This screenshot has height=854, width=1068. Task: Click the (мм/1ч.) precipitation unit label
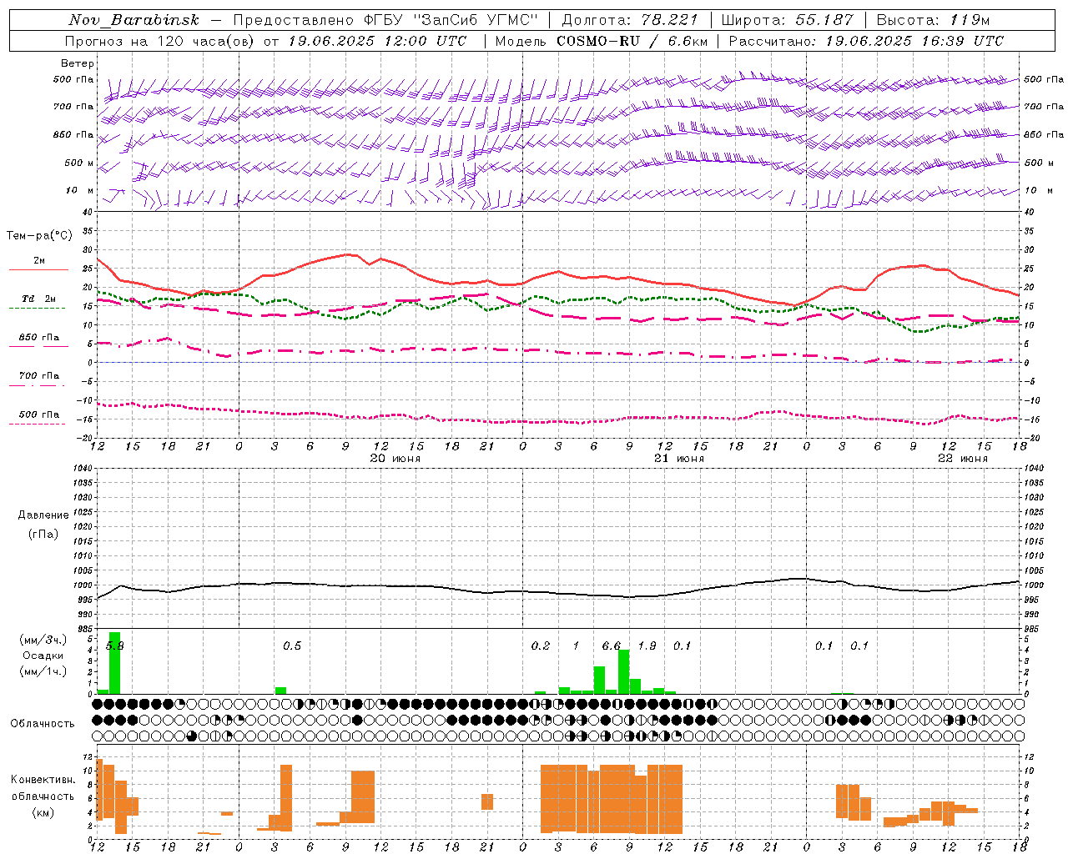click(x=43, y=671)
